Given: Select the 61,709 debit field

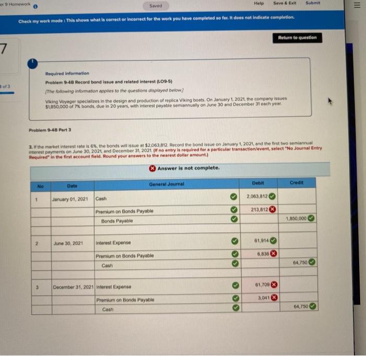Looking at the screenshot, I should pyautogui.click(x=260, y=285).
